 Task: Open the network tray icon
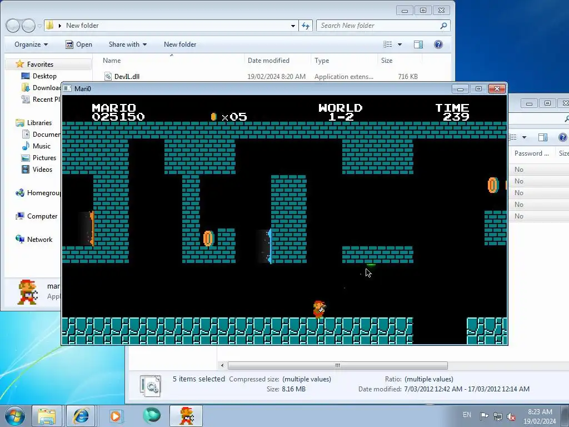click(x=498, y=416)
